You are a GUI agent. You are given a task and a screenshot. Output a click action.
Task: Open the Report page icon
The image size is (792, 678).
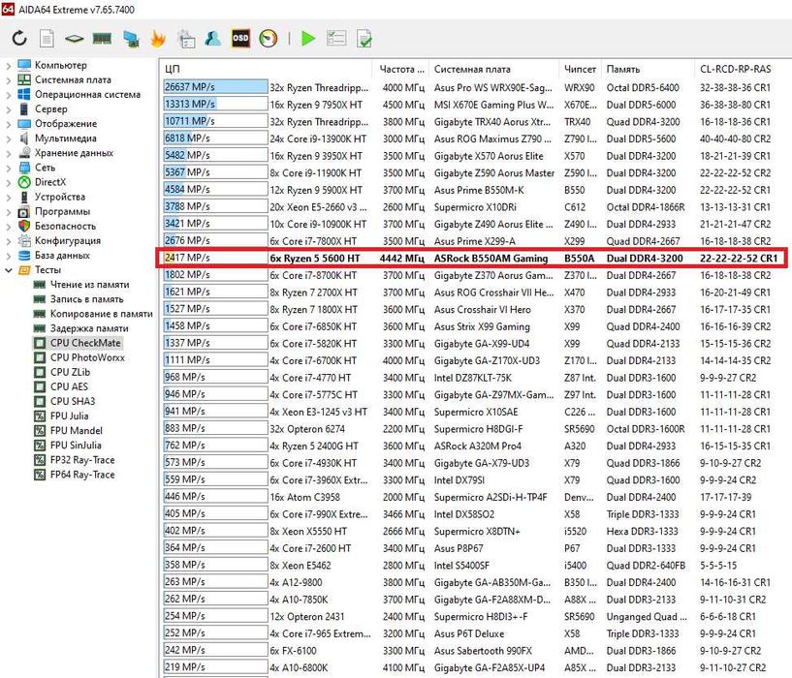tap(47, 39)
